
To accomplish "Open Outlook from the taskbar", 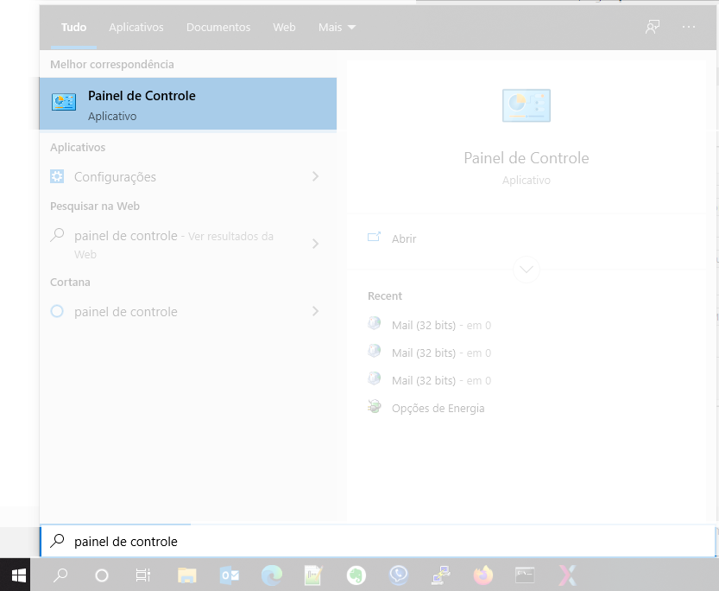I will tap(230, 575).
